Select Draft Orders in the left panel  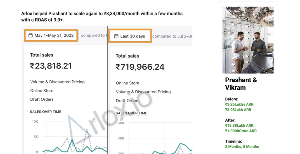pos(42,99)
